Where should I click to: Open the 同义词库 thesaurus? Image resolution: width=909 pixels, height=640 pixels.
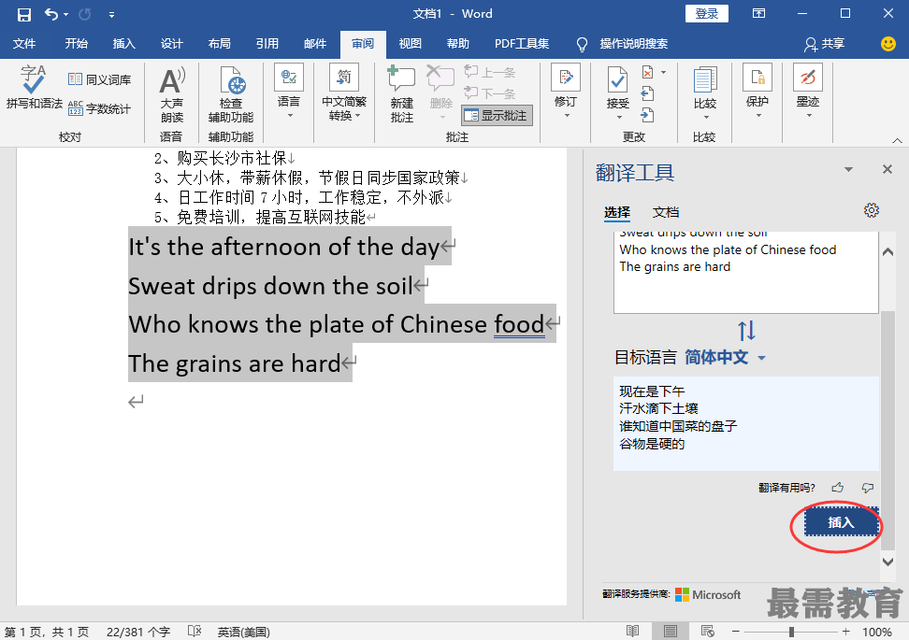[99, 79]
